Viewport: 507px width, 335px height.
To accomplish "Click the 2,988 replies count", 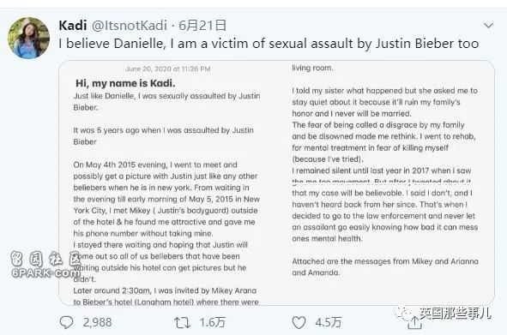I will click(97, 322).
